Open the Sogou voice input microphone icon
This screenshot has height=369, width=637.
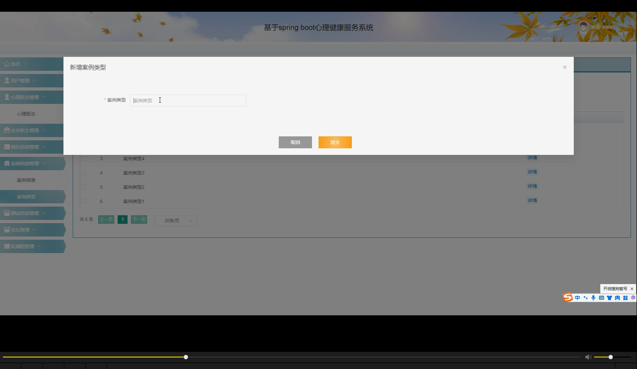593,298
